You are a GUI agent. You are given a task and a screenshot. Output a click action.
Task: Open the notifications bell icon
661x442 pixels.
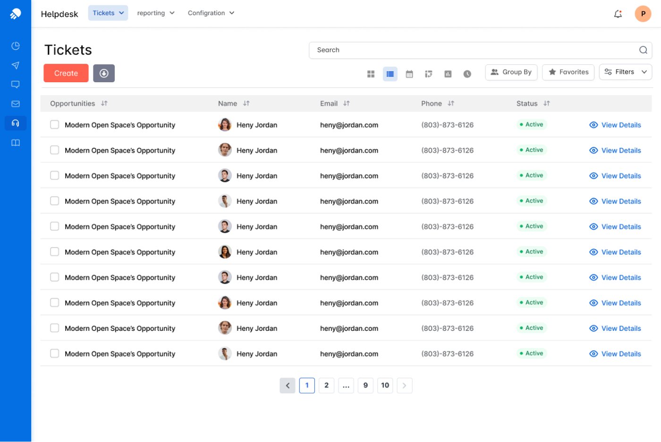click(x=618, y=14)
